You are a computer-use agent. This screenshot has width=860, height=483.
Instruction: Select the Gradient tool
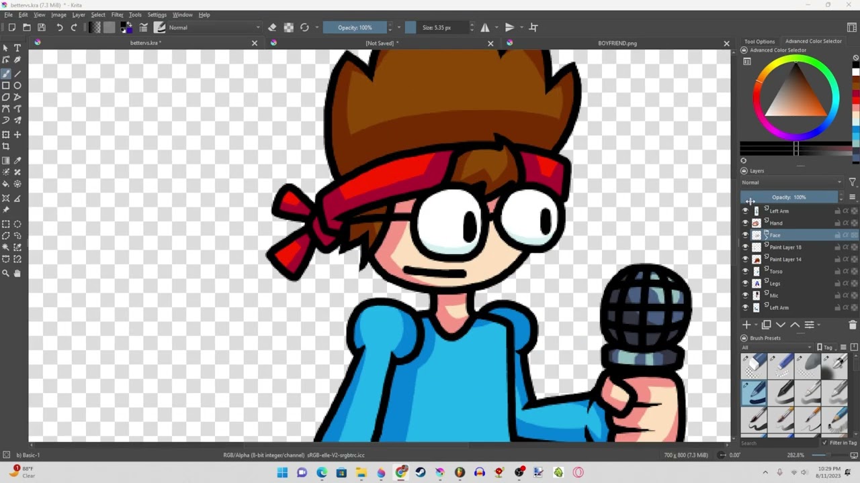tap(6, 161)
